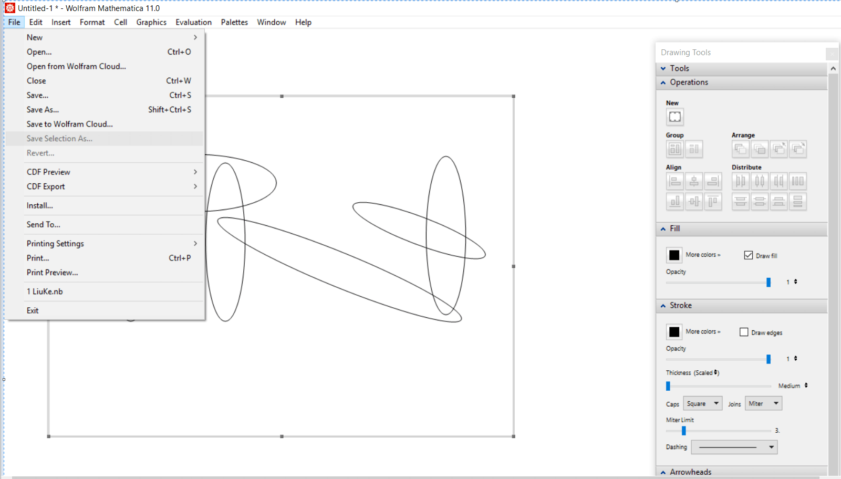This screenshot has width=841, height=479.
Task: Choose Save As from File menu
Action: [x=43, y=110]
